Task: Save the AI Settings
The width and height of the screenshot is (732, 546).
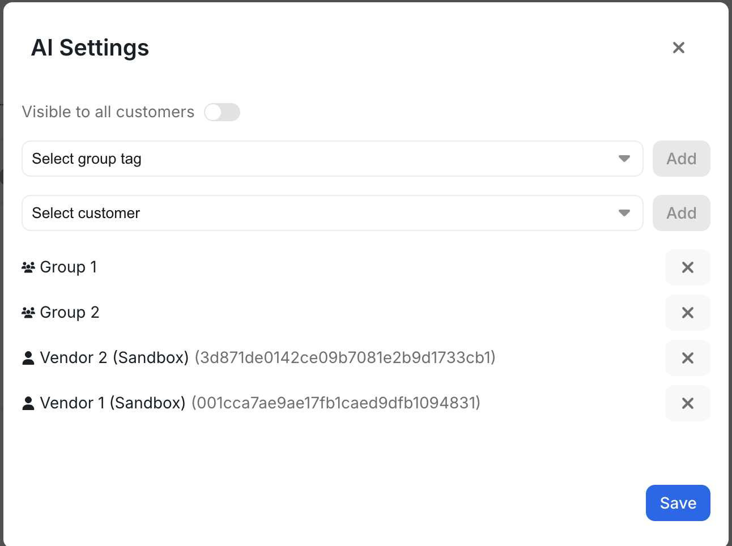Action: point(678,502)
